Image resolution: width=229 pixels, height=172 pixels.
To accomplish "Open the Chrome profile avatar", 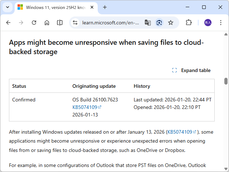I will 208,23.
